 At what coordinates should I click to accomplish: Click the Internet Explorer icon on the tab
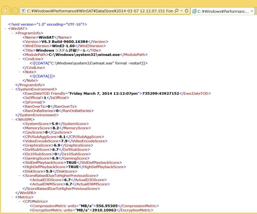(x=194, y=11)
